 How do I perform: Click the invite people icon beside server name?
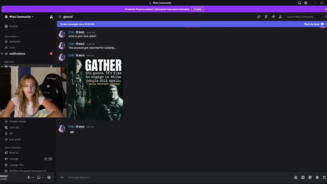coord(51,17)
